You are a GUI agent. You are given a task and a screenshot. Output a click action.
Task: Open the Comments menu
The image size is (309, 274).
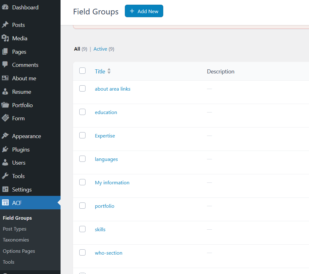click(x=25, y=65)
